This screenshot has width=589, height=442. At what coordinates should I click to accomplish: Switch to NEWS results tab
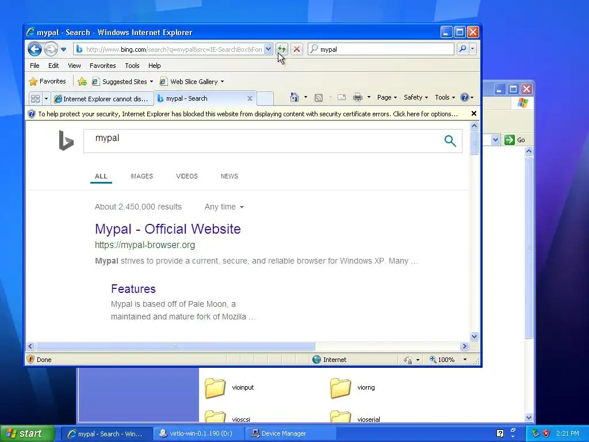[229, 176]
